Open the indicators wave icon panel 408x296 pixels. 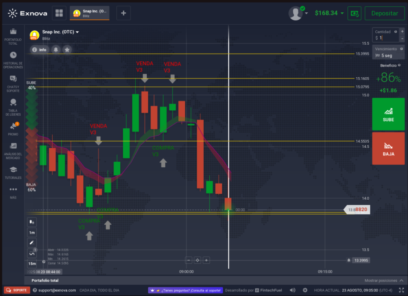pos(32,253)
